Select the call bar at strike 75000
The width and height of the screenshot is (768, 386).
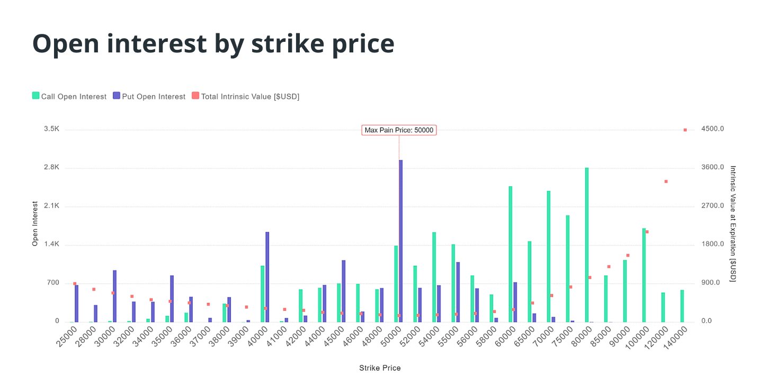click(x=568, y=268)
